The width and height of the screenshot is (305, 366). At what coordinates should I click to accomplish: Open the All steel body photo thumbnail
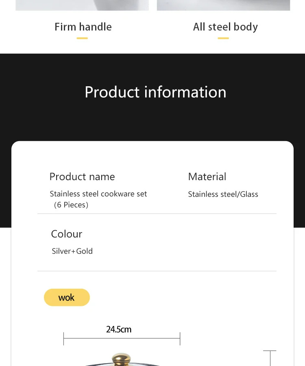(223, 5)
